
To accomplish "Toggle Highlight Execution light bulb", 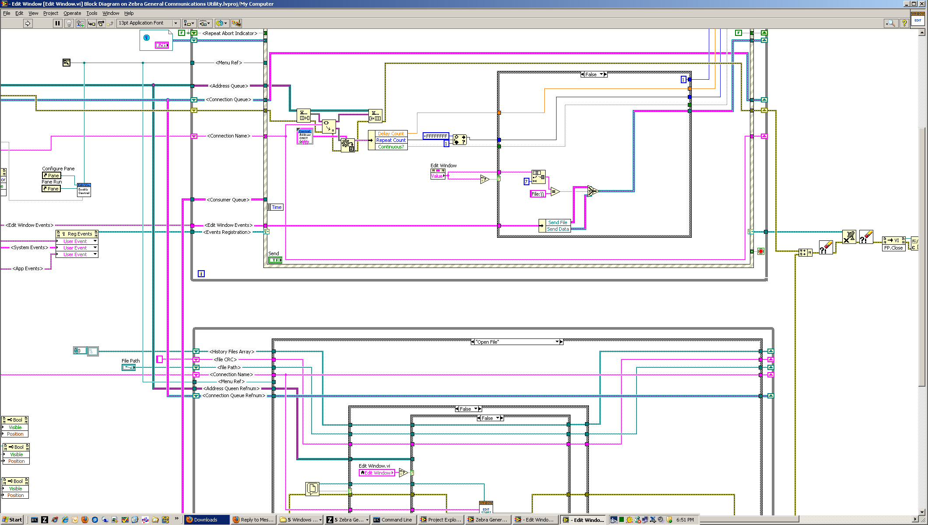I will [x=69, y=23].
